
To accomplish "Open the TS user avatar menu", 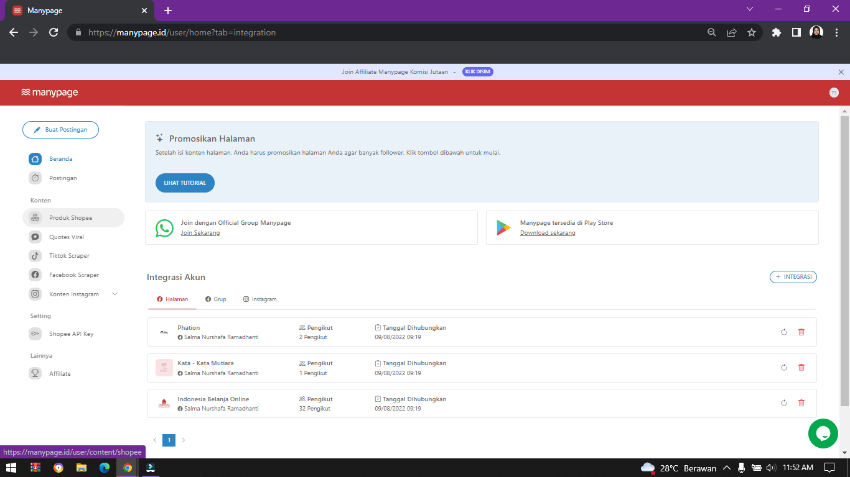I will pos(834,93).
